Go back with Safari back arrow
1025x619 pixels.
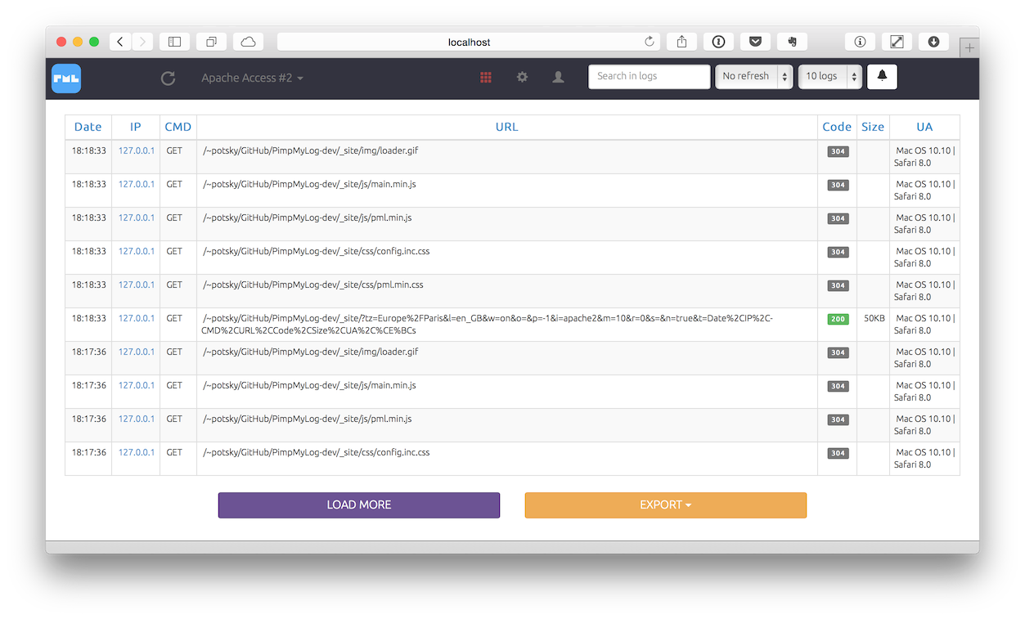120,42
